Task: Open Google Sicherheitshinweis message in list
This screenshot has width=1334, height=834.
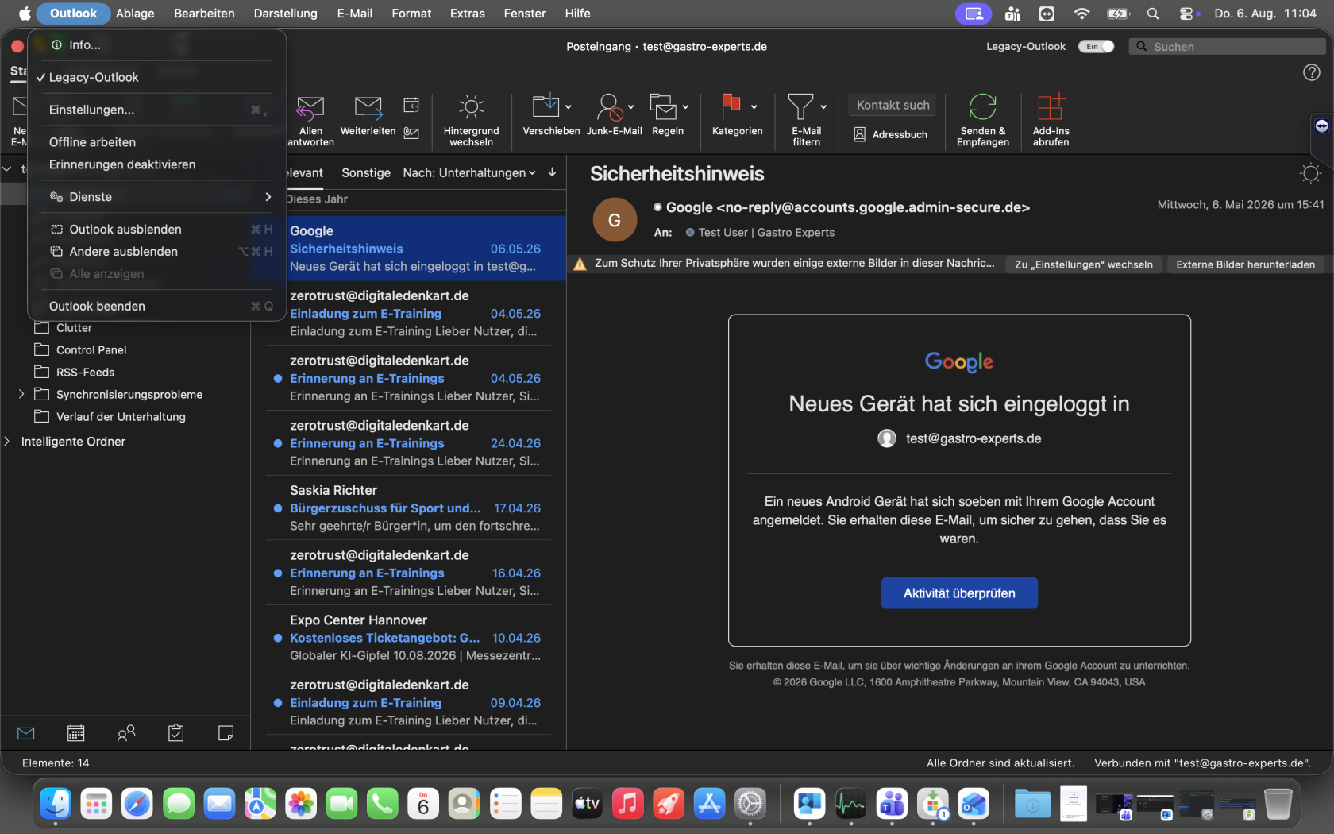Action: (x=408, y=249)
